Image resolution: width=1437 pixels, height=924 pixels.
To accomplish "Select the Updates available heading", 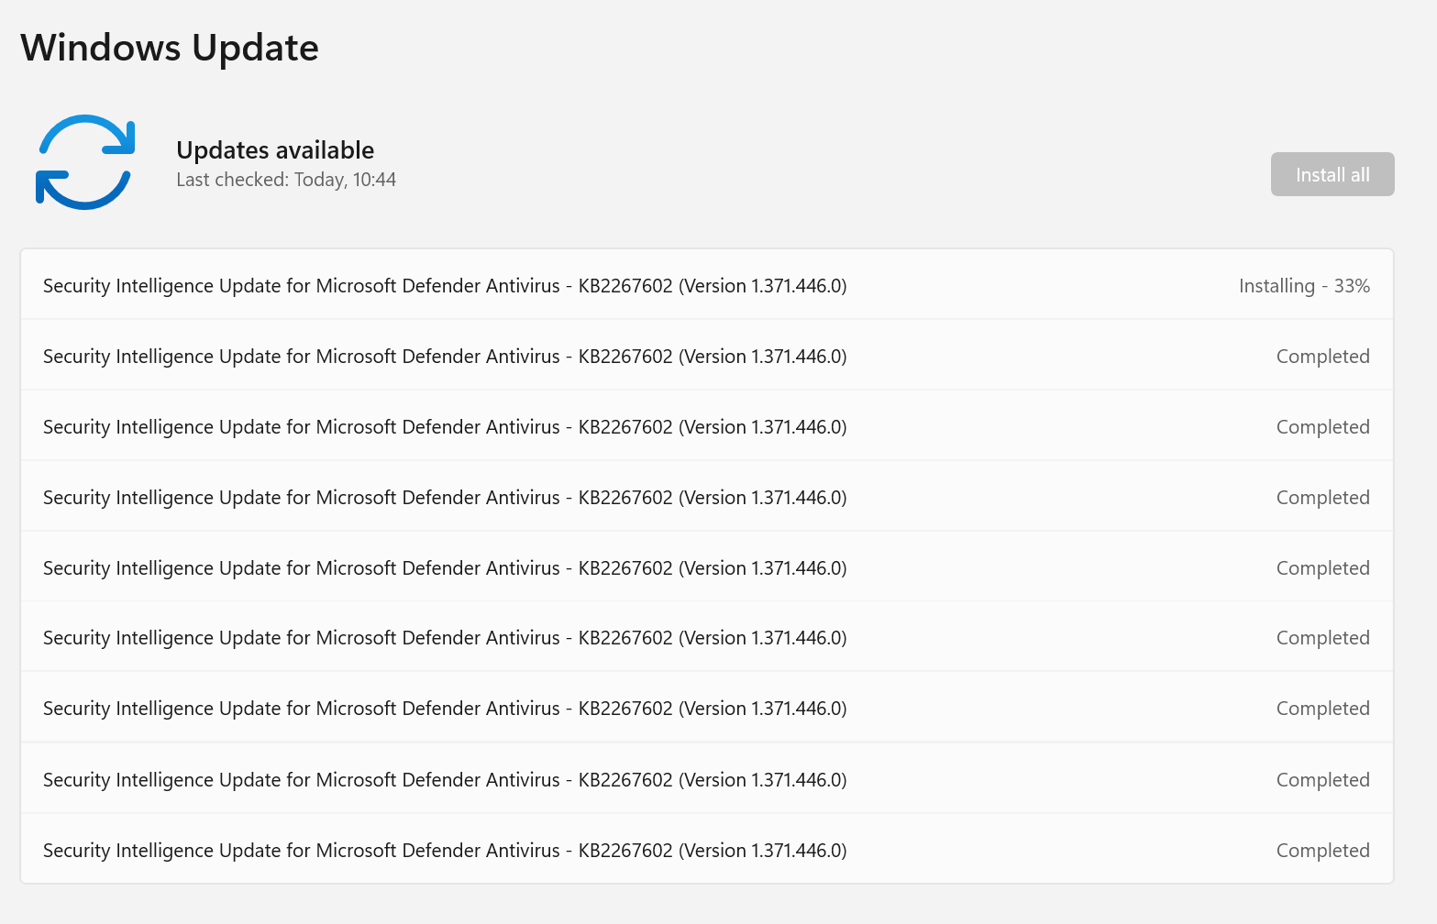I will point(275,149).
